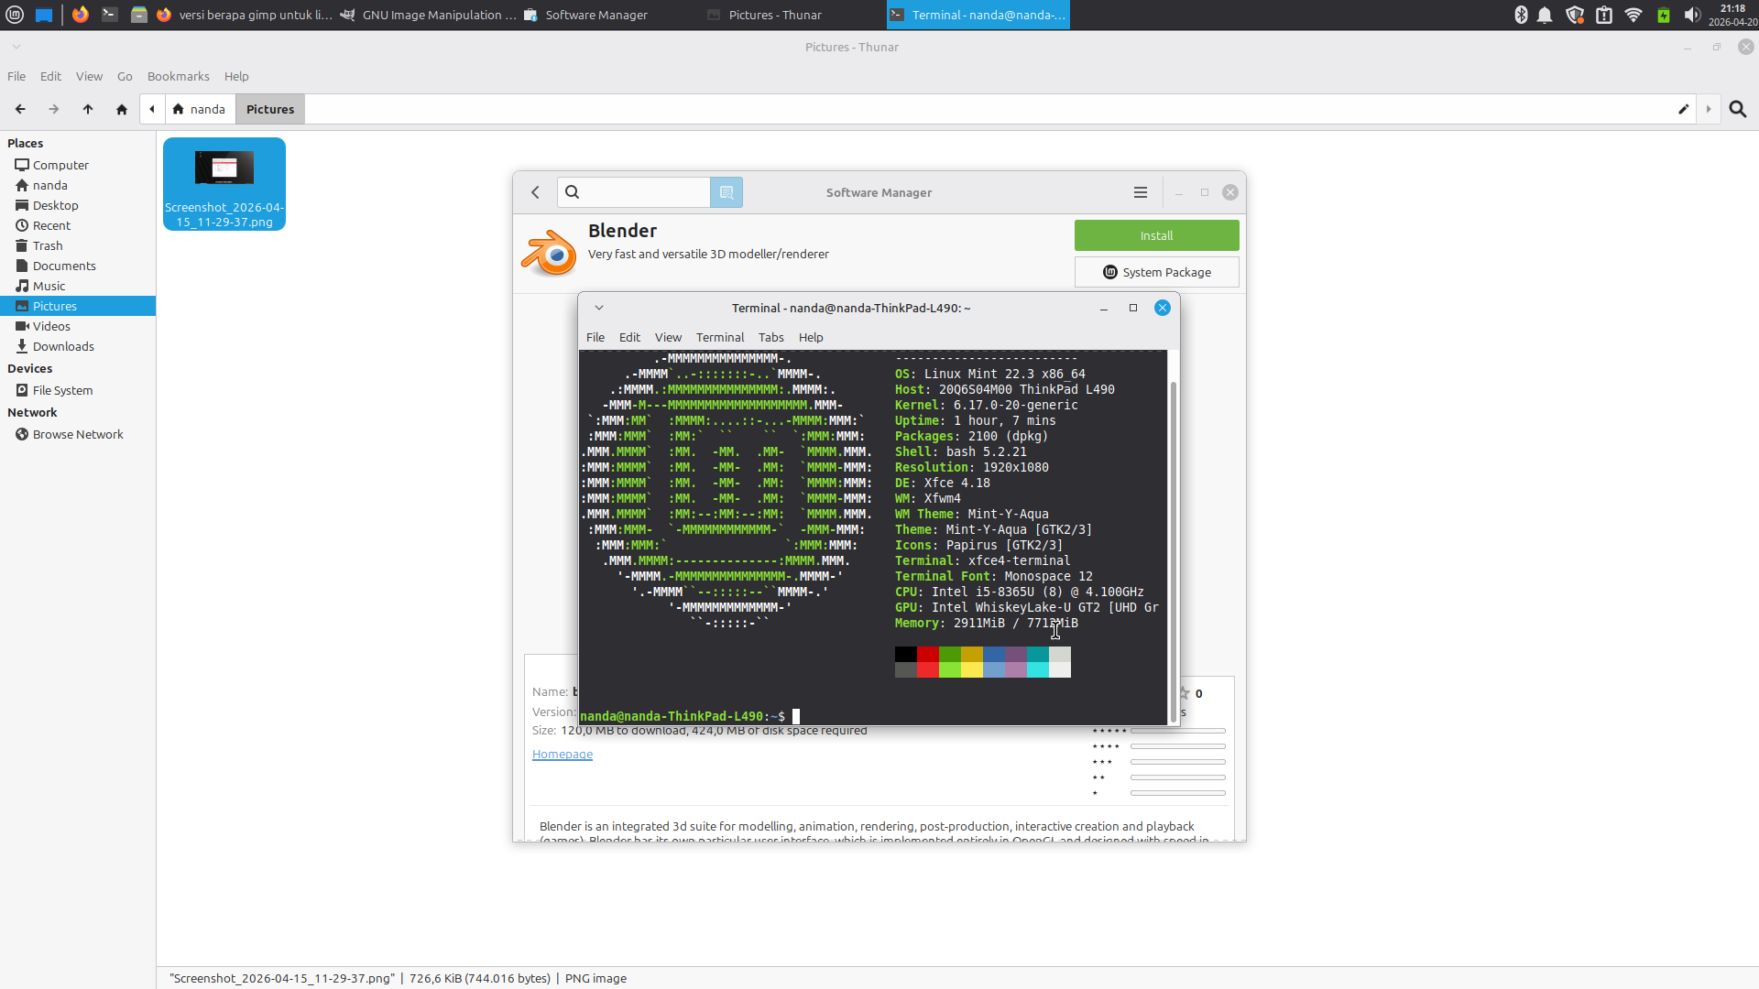This screenshot has width=1759, height=989.
Task: Go back in Thunar toolbar
Action: tap(20, 109)
